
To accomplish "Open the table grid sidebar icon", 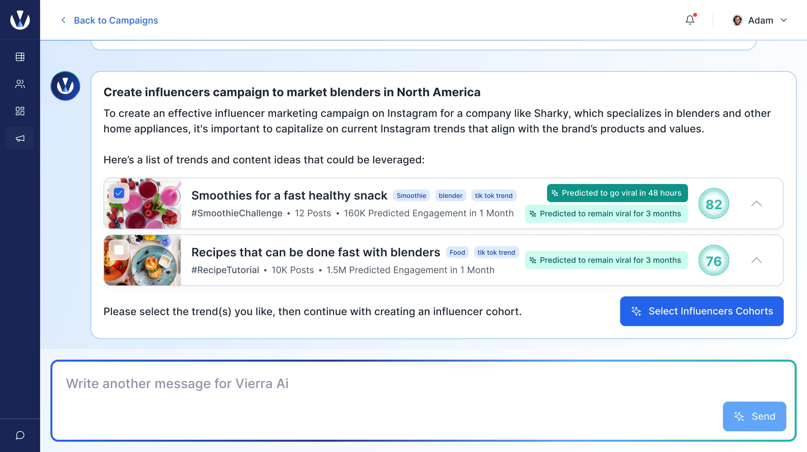I will click(x=20, y=57).
